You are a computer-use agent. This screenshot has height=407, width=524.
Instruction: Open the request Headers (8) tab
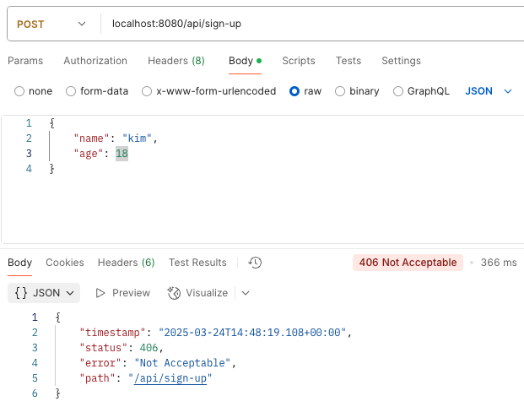click(x=176, y=61)
